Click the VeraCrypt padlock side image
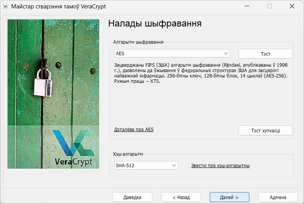The image size is (304, 204). coord(53,94)
